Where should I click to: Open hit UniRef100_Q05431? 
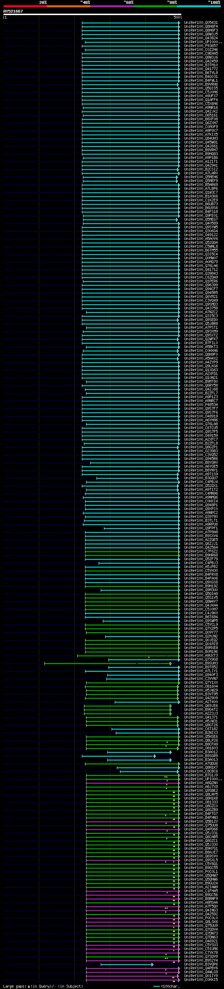click(201, 23)
